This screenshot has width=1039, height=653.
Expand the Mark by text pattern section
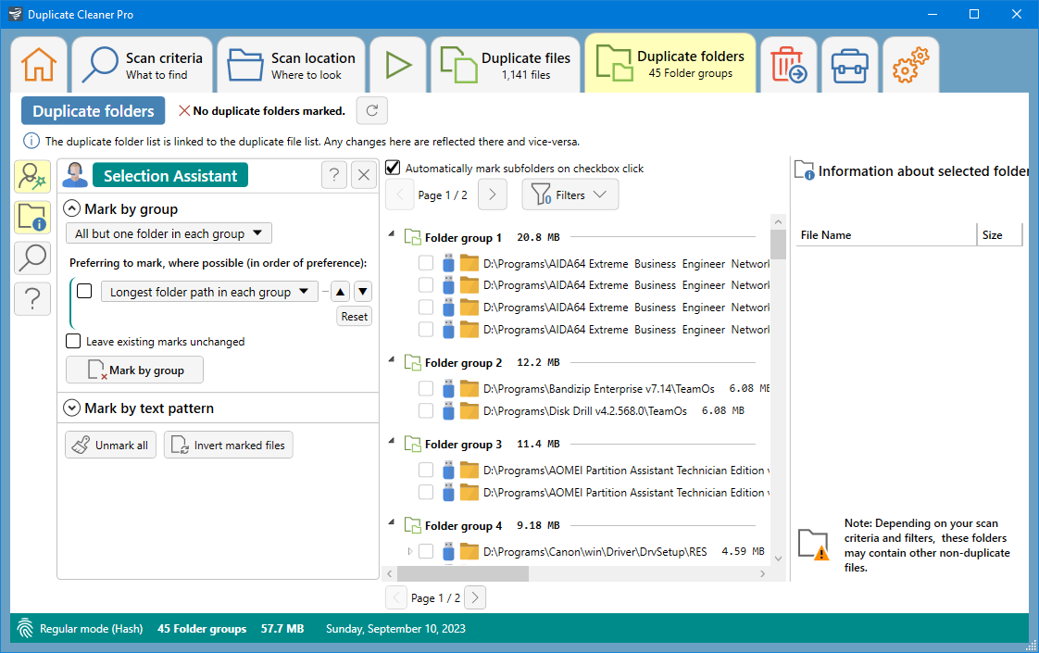pos(71,408)
